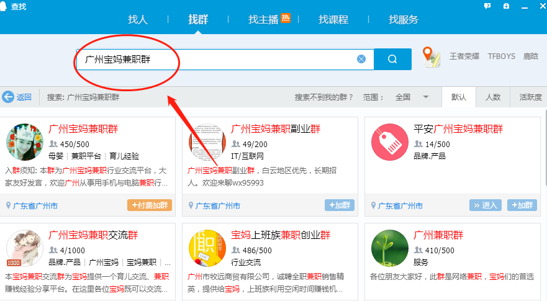Open group title 广州宝妈兼职群
The image size is (547, 301).
83,129
